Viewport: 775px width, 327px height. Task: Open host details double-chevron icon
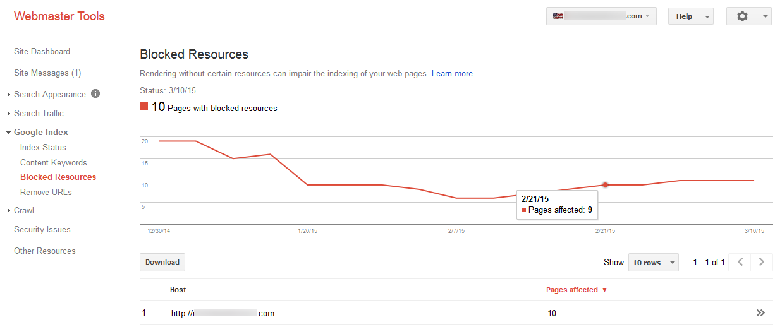(760, 313)
